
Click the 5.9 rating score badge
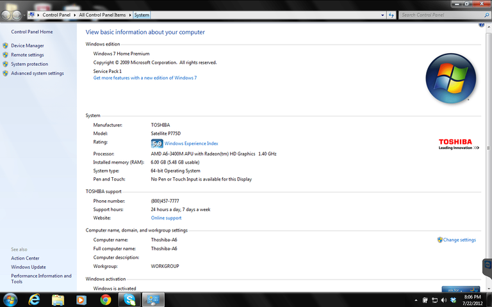click(157, 143)
